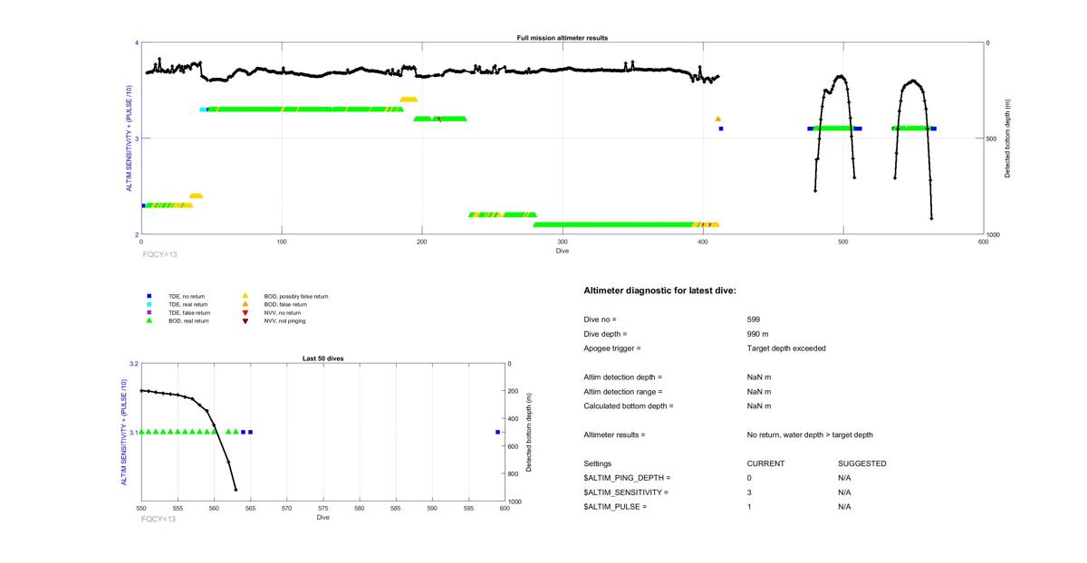
Task: Click the top plot's 'Detected bottom depth (m)' axis label
Action: click(x=1008, y=138)
